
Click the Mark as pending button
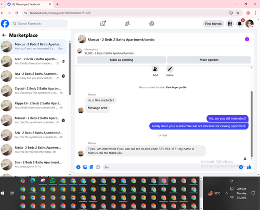(x=122, y=60)
